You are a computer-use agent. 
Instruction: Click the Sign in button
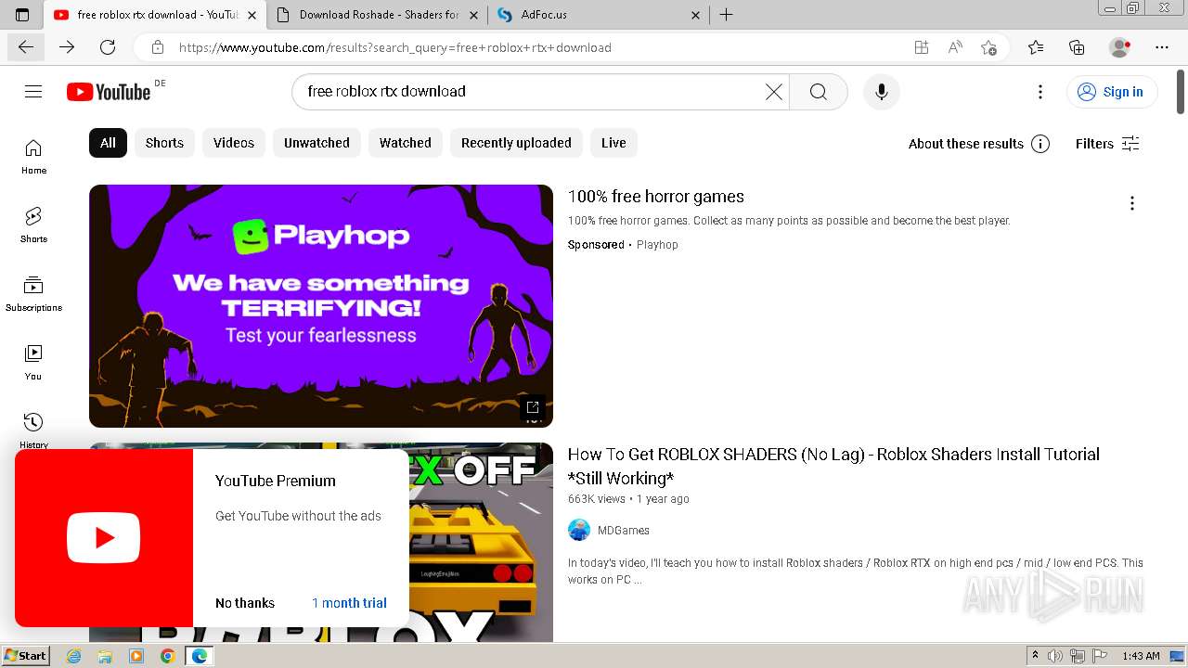pyautogui.click(x=1111, y=91)
